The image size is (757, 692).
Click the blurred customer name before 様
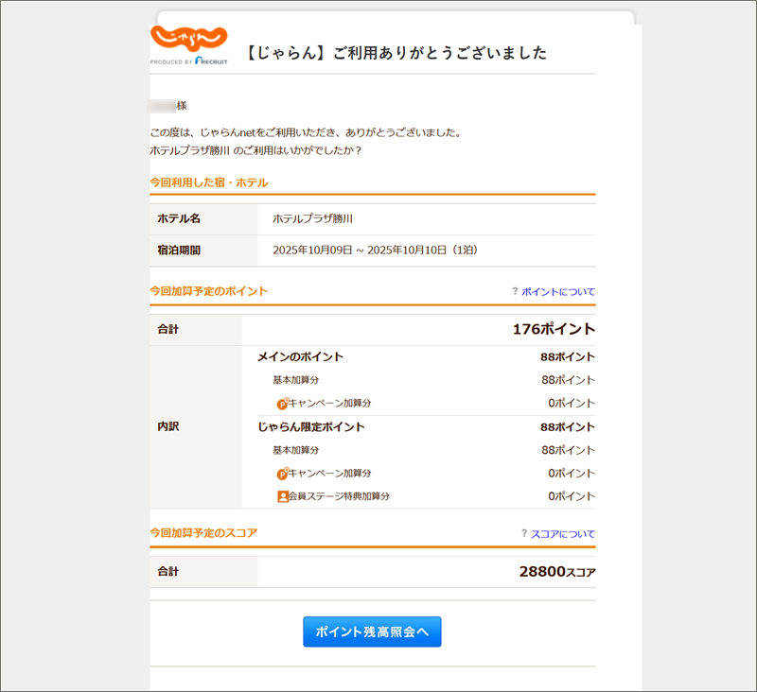point(163,106)
